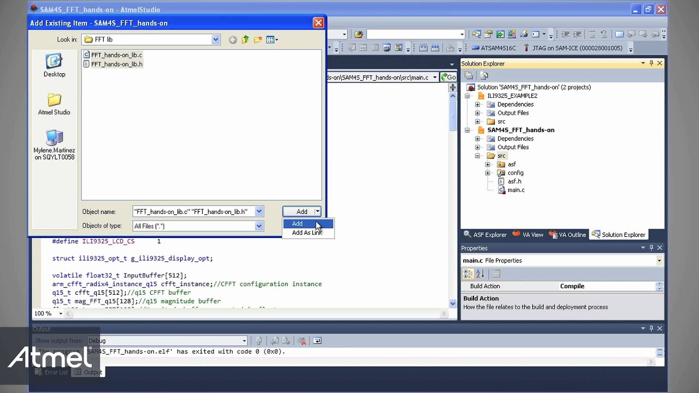699x393 pixels.
Task: Click Categorized view icon in Properties
Action: click(468, 274)
